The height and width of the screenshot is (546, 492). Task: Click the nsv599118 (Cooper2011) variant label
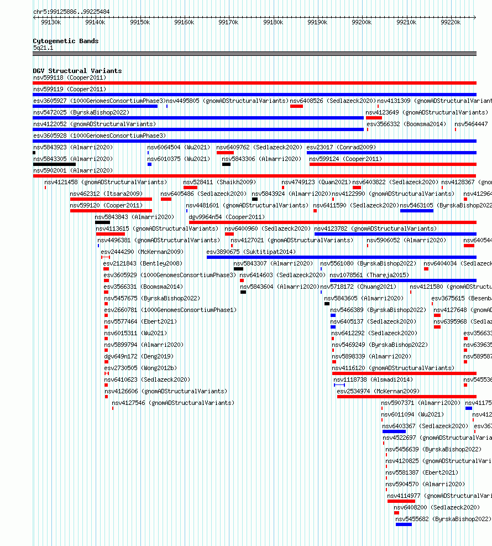tap(70, 77)
